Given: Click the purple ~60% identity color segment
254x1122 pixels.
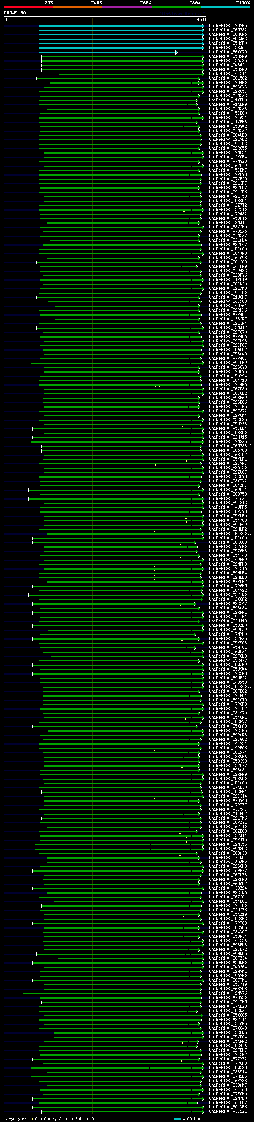Looking at the screenshot, I should click(x=127, y=7).
